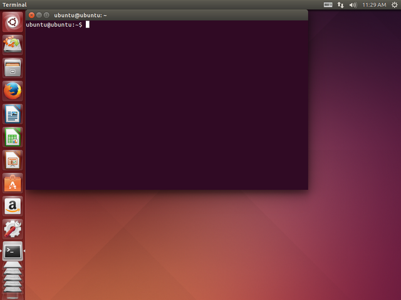Viewport: 401px width, 300px height.
Task: Open System Settings gear and wrench icon
Action: (x=13, y=229)
